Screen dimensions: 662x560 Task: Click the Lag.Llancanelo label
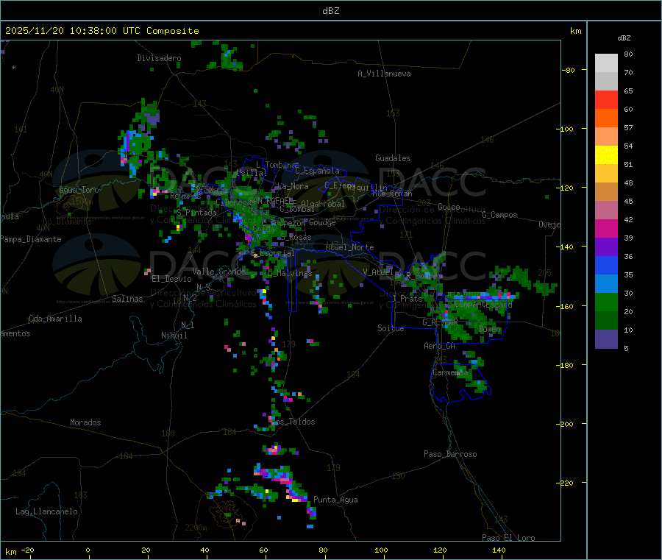point(46,511)
